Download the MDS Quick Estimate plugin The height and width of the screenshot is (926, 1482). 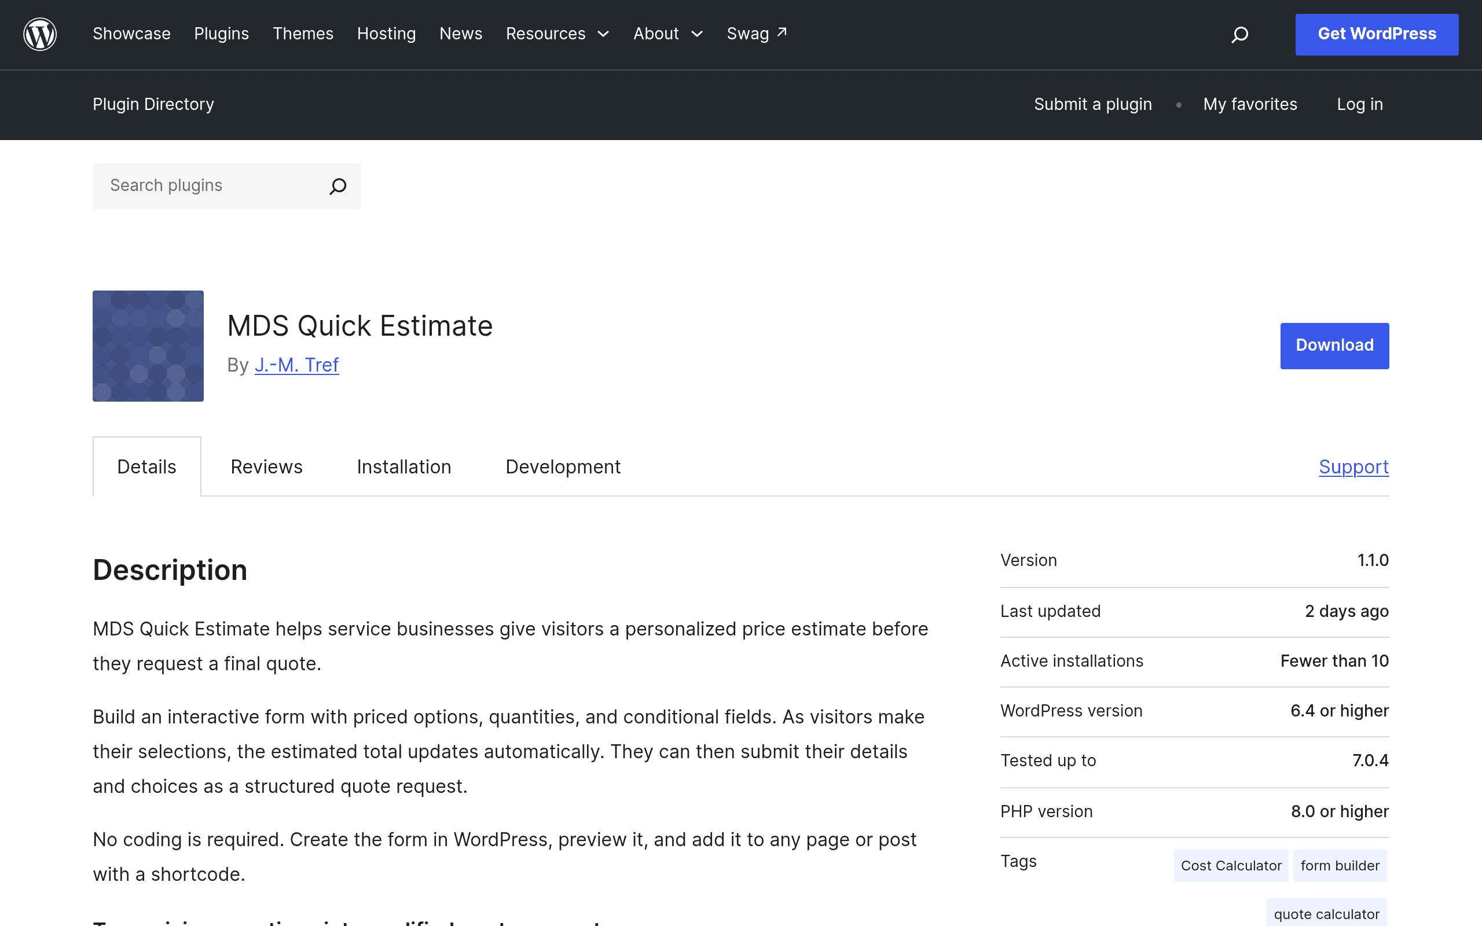point(1334,346)
